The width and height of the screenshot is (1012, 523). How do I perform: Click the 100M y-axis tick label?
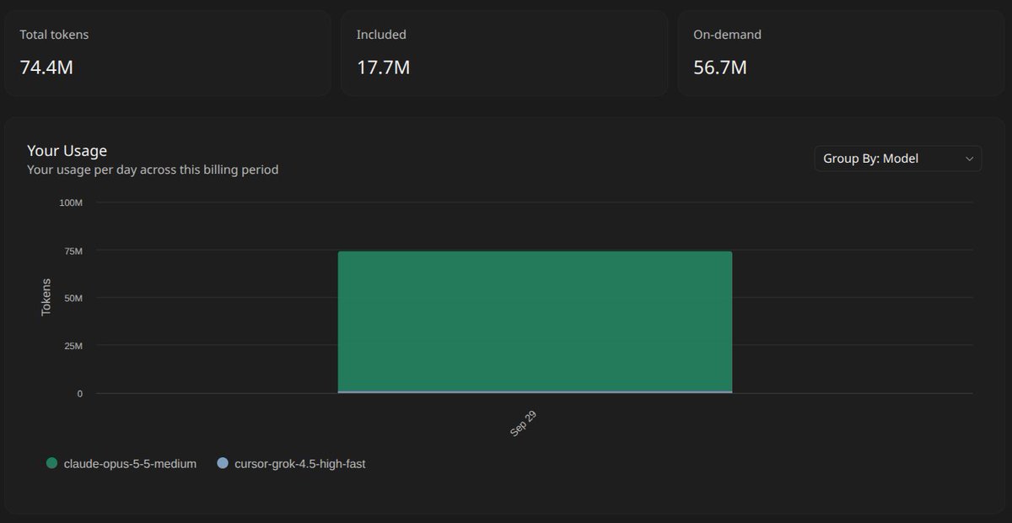point(70,203)
